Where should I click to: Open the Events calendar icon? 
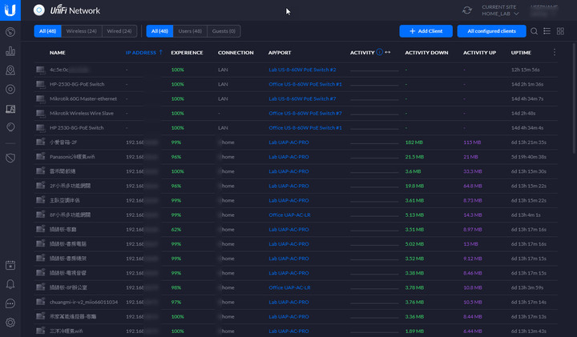(x=10, y=265)
